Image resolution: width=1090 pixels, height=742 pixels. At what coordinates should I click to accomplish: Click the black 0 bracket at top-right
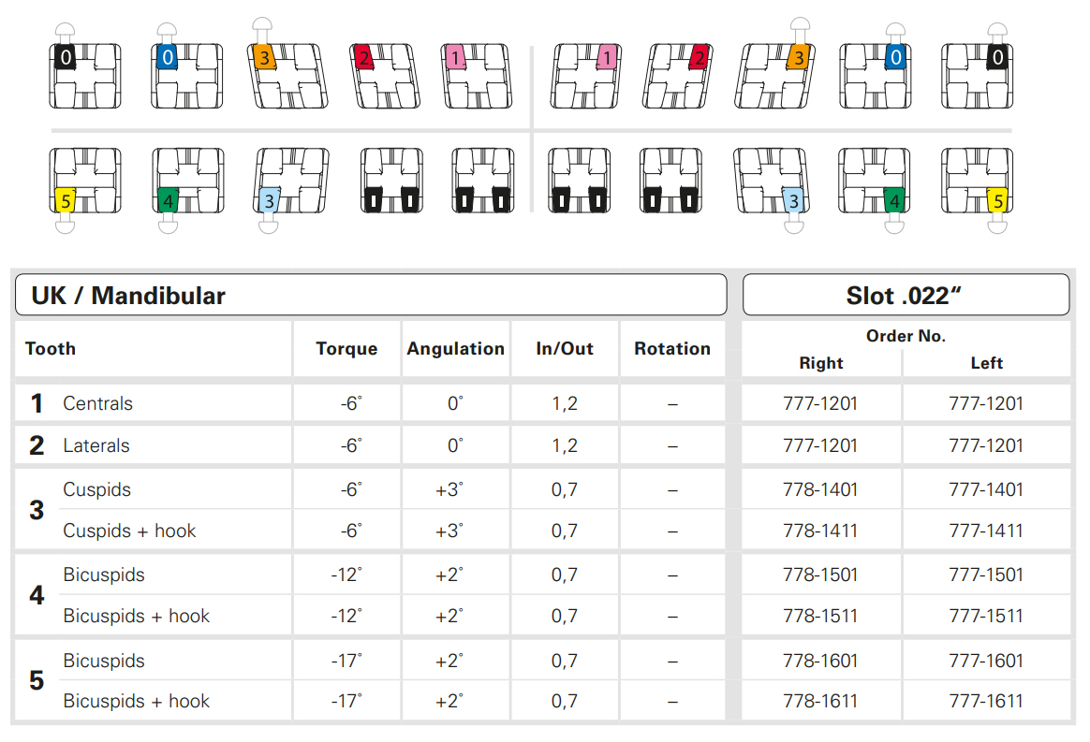tap(977, 74)
